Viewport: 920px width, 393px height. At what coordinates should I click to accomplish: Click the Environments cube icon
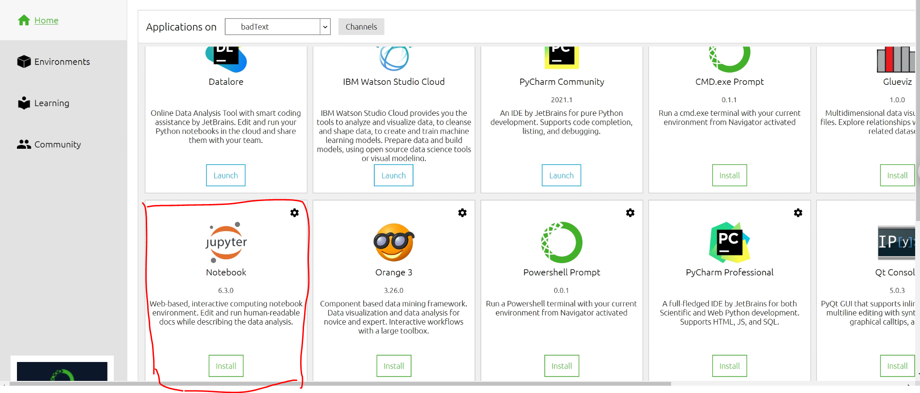[x=24, y=62]
